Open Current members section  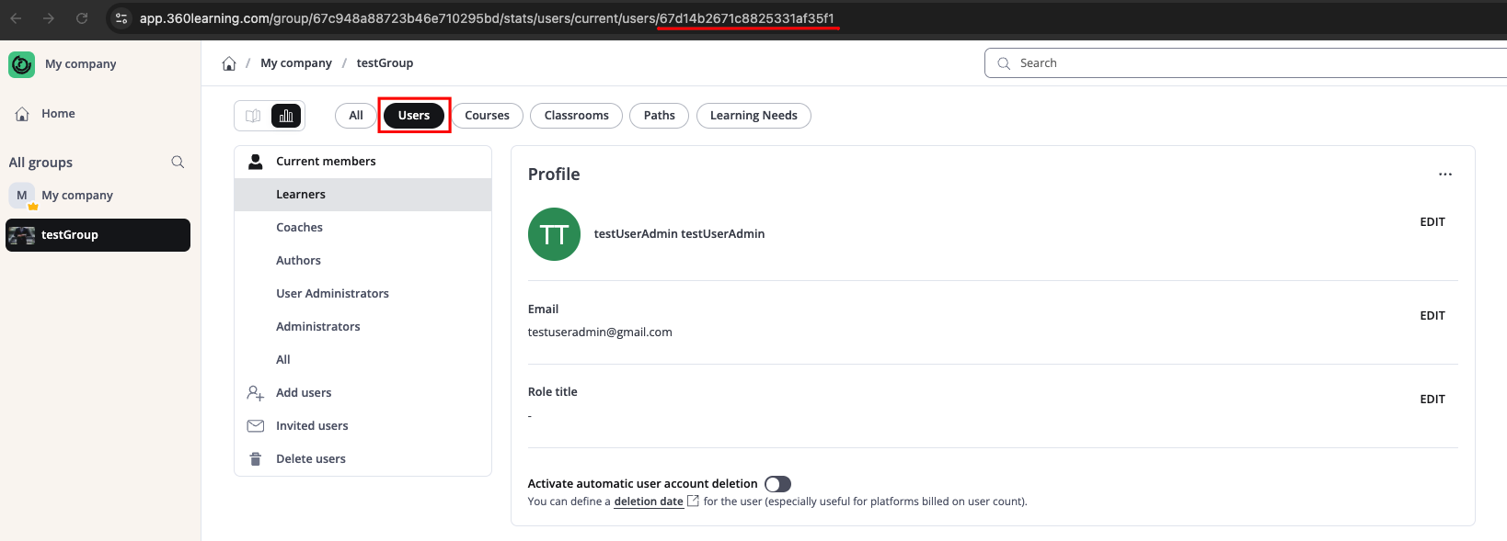[x=363, y=162]
